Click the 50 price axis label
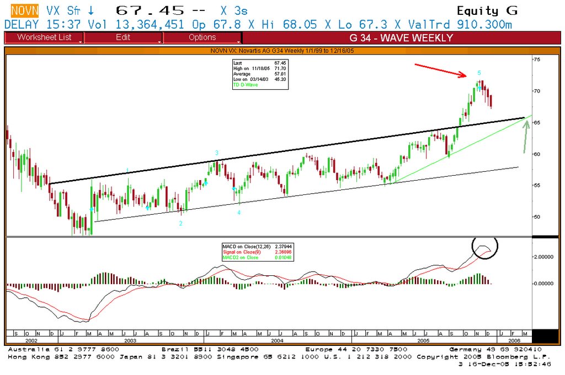The width and height of the screenshot is (565, 375). click(x=537, y=217)
